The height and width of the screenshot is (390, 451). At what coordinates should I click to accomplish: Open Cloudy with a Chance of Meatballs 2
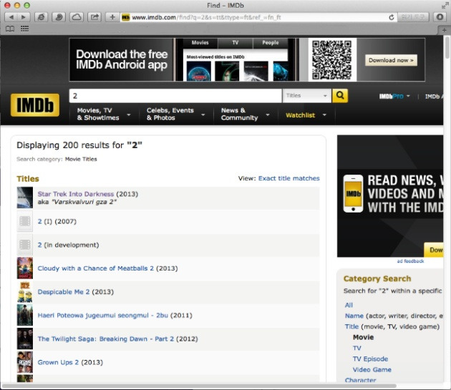tap(95, 268)
